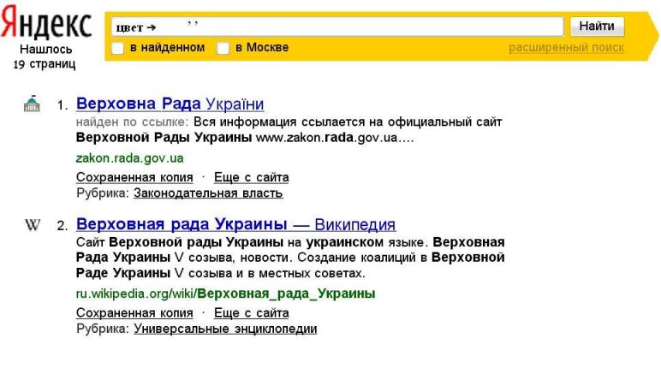Focus the Яндекс search query field
The image size is (661, 374).
[x=337, y=27]
